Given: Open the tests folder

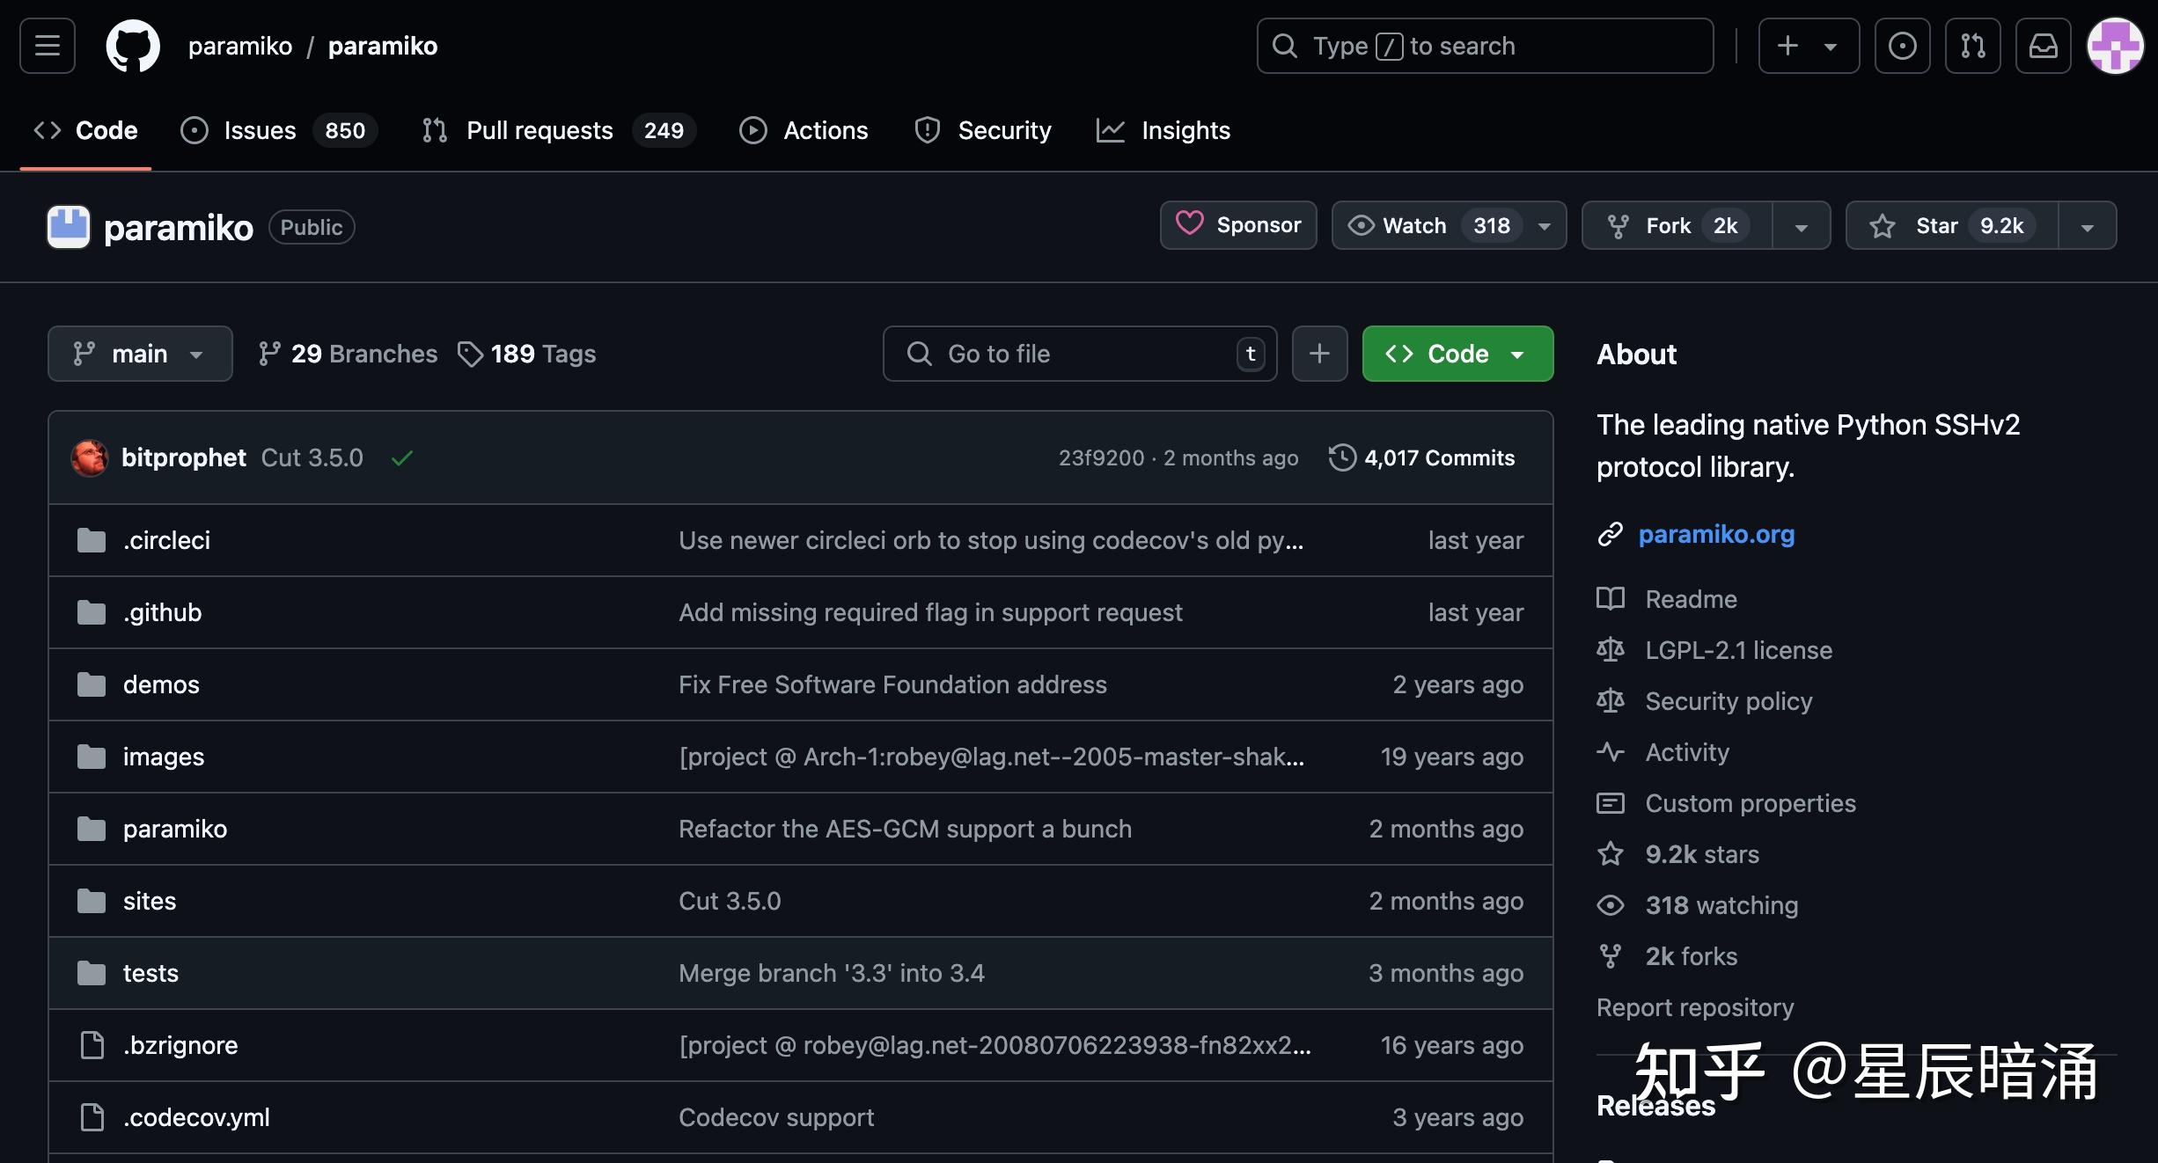Looking at the screenshot, I should (x=150, y=973).
